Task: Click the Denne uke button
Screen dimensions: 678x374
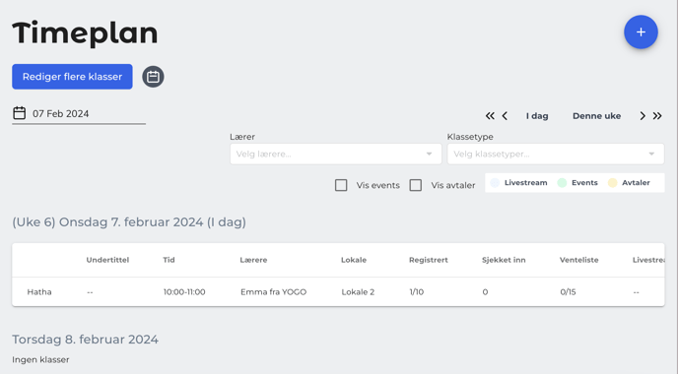Action: pos(597,116)
